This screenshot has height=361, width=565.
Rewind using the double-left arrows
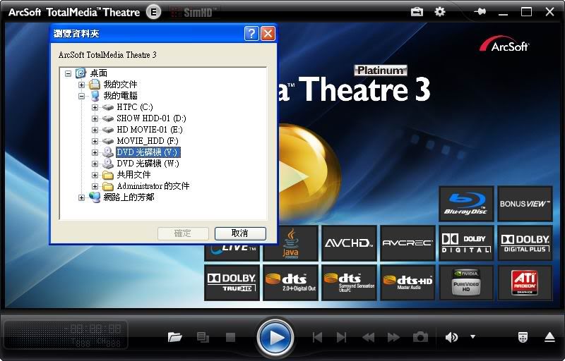click(368, 337)
